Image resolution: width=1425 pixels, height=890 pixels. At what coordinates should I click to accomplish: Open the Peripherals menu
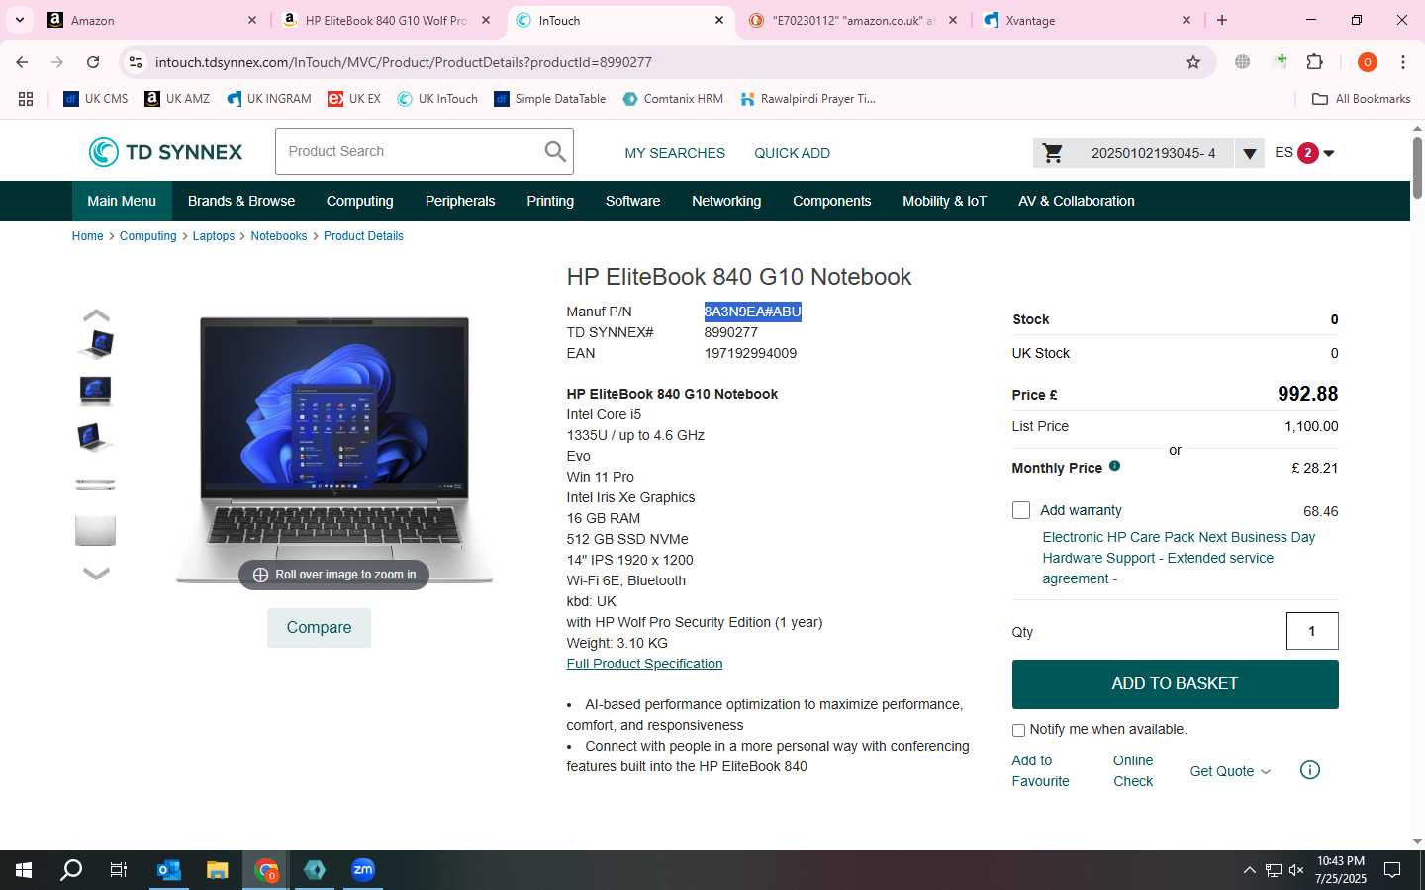(460, 201)
